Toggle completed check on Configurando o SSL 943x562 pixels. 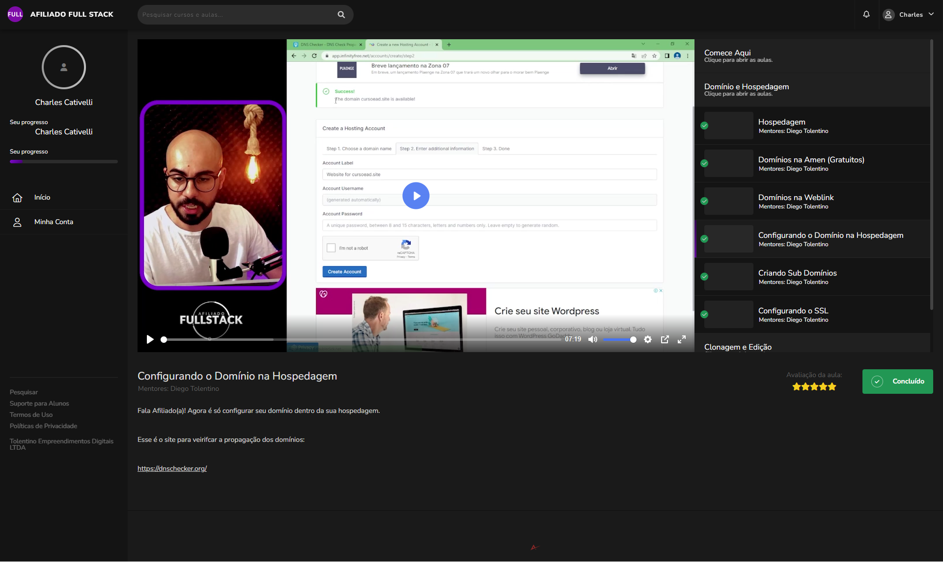pos(704,314)
